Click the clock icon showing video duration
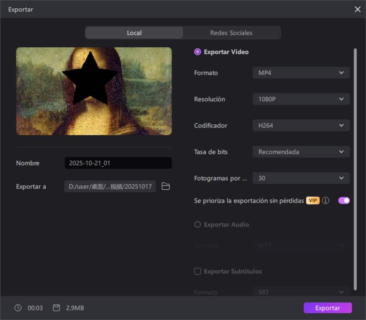Image resolution: width=366 pixels, height=320 pixels. (x=17, y=308)
